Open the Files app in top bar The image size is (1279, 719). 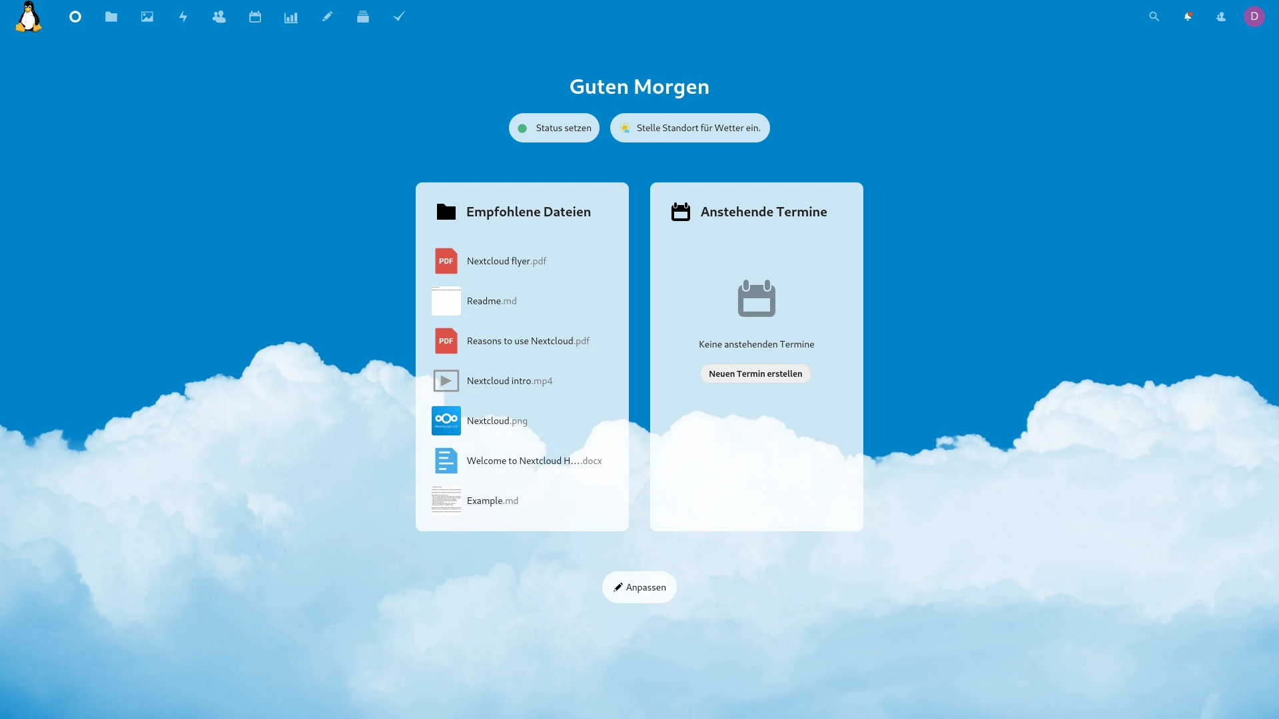(x=111, y=17)
